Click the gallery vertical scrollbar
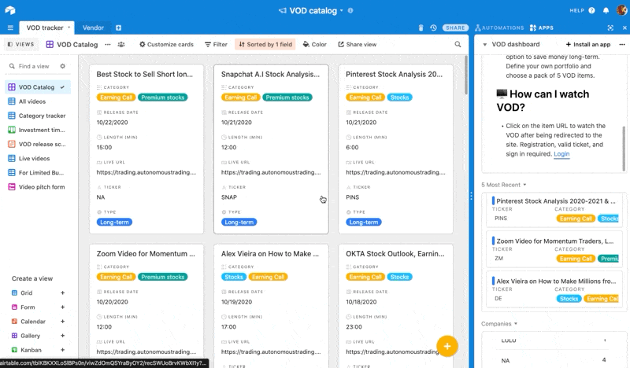The image size is (630, 368). [x=466, y=75]
